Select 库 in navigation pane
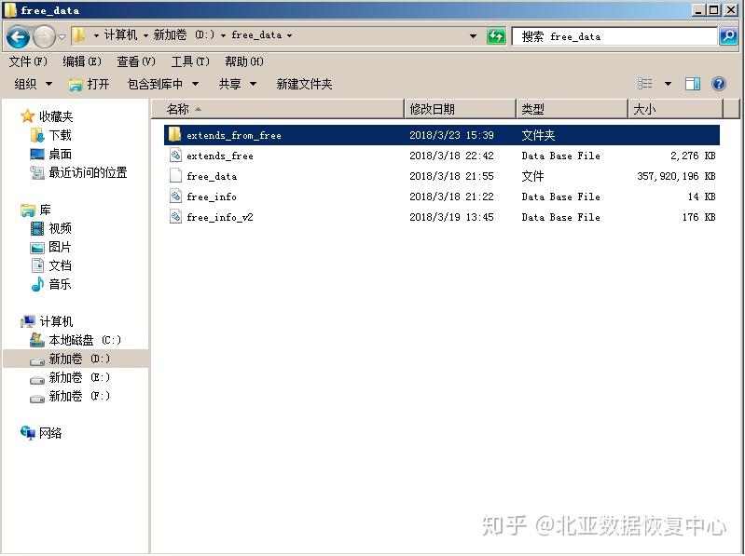This screenshot has height=556, width=745. click(35, 210)
